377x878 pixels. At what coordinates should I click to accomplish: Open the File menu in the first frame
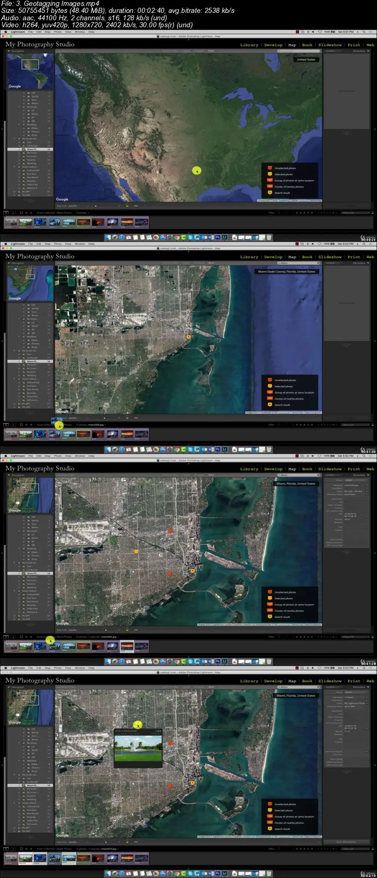[x=31, y=32]
